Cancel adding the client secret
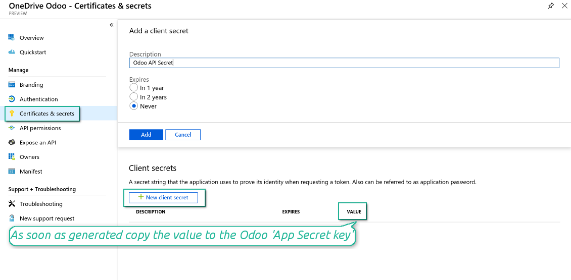The height and width of the screenshot is (280, 571). (183, 135)
